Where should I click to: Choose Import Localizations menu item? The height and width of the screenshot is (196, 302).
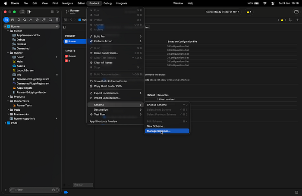(x=116, y=98)
